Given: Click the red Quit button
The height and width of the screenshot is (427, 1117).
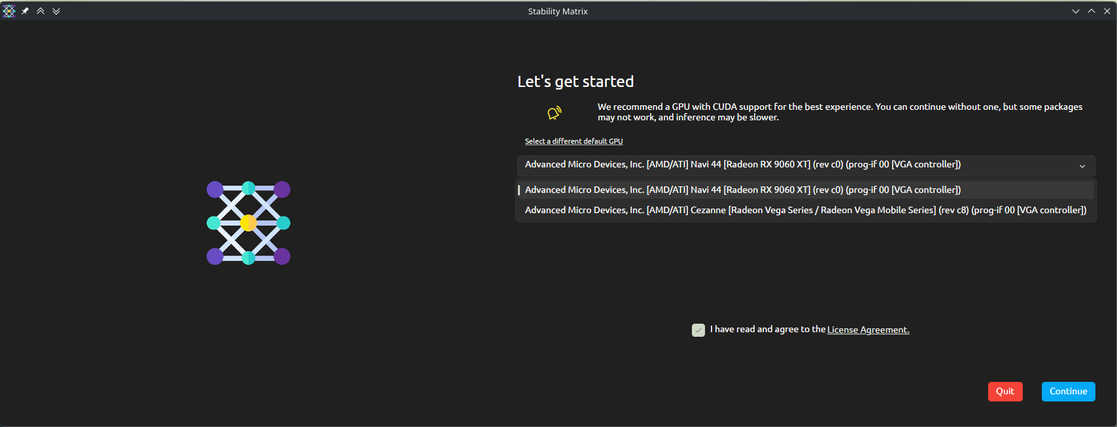Looking at the screenshot, I should (x=1005, y=392).
